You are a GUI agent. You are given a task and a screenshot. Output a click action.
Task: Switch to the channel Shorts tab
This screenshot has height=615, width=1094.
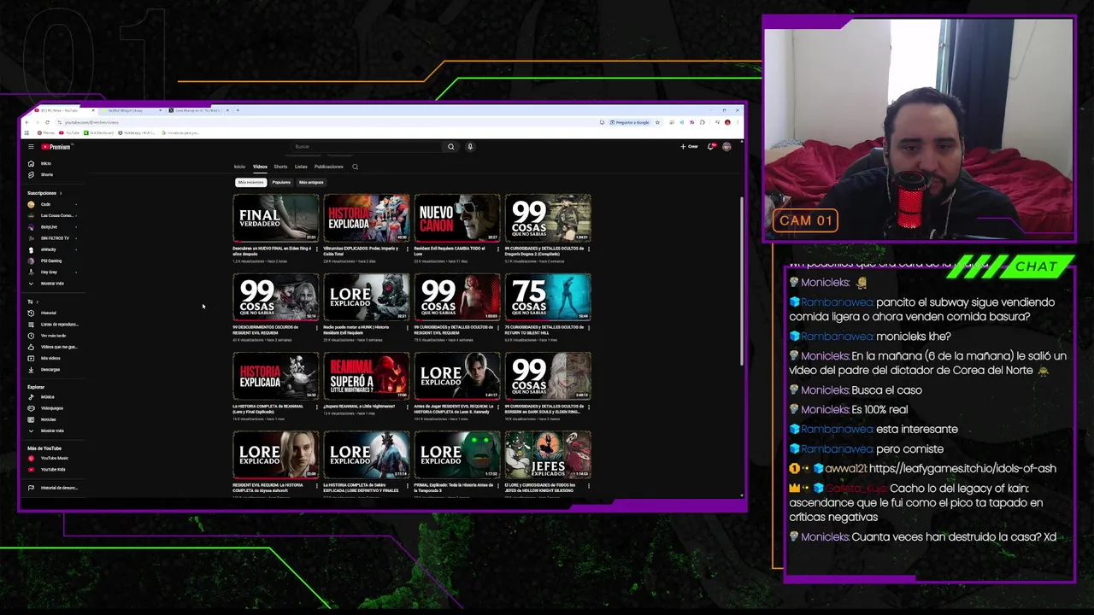point(280,167)
